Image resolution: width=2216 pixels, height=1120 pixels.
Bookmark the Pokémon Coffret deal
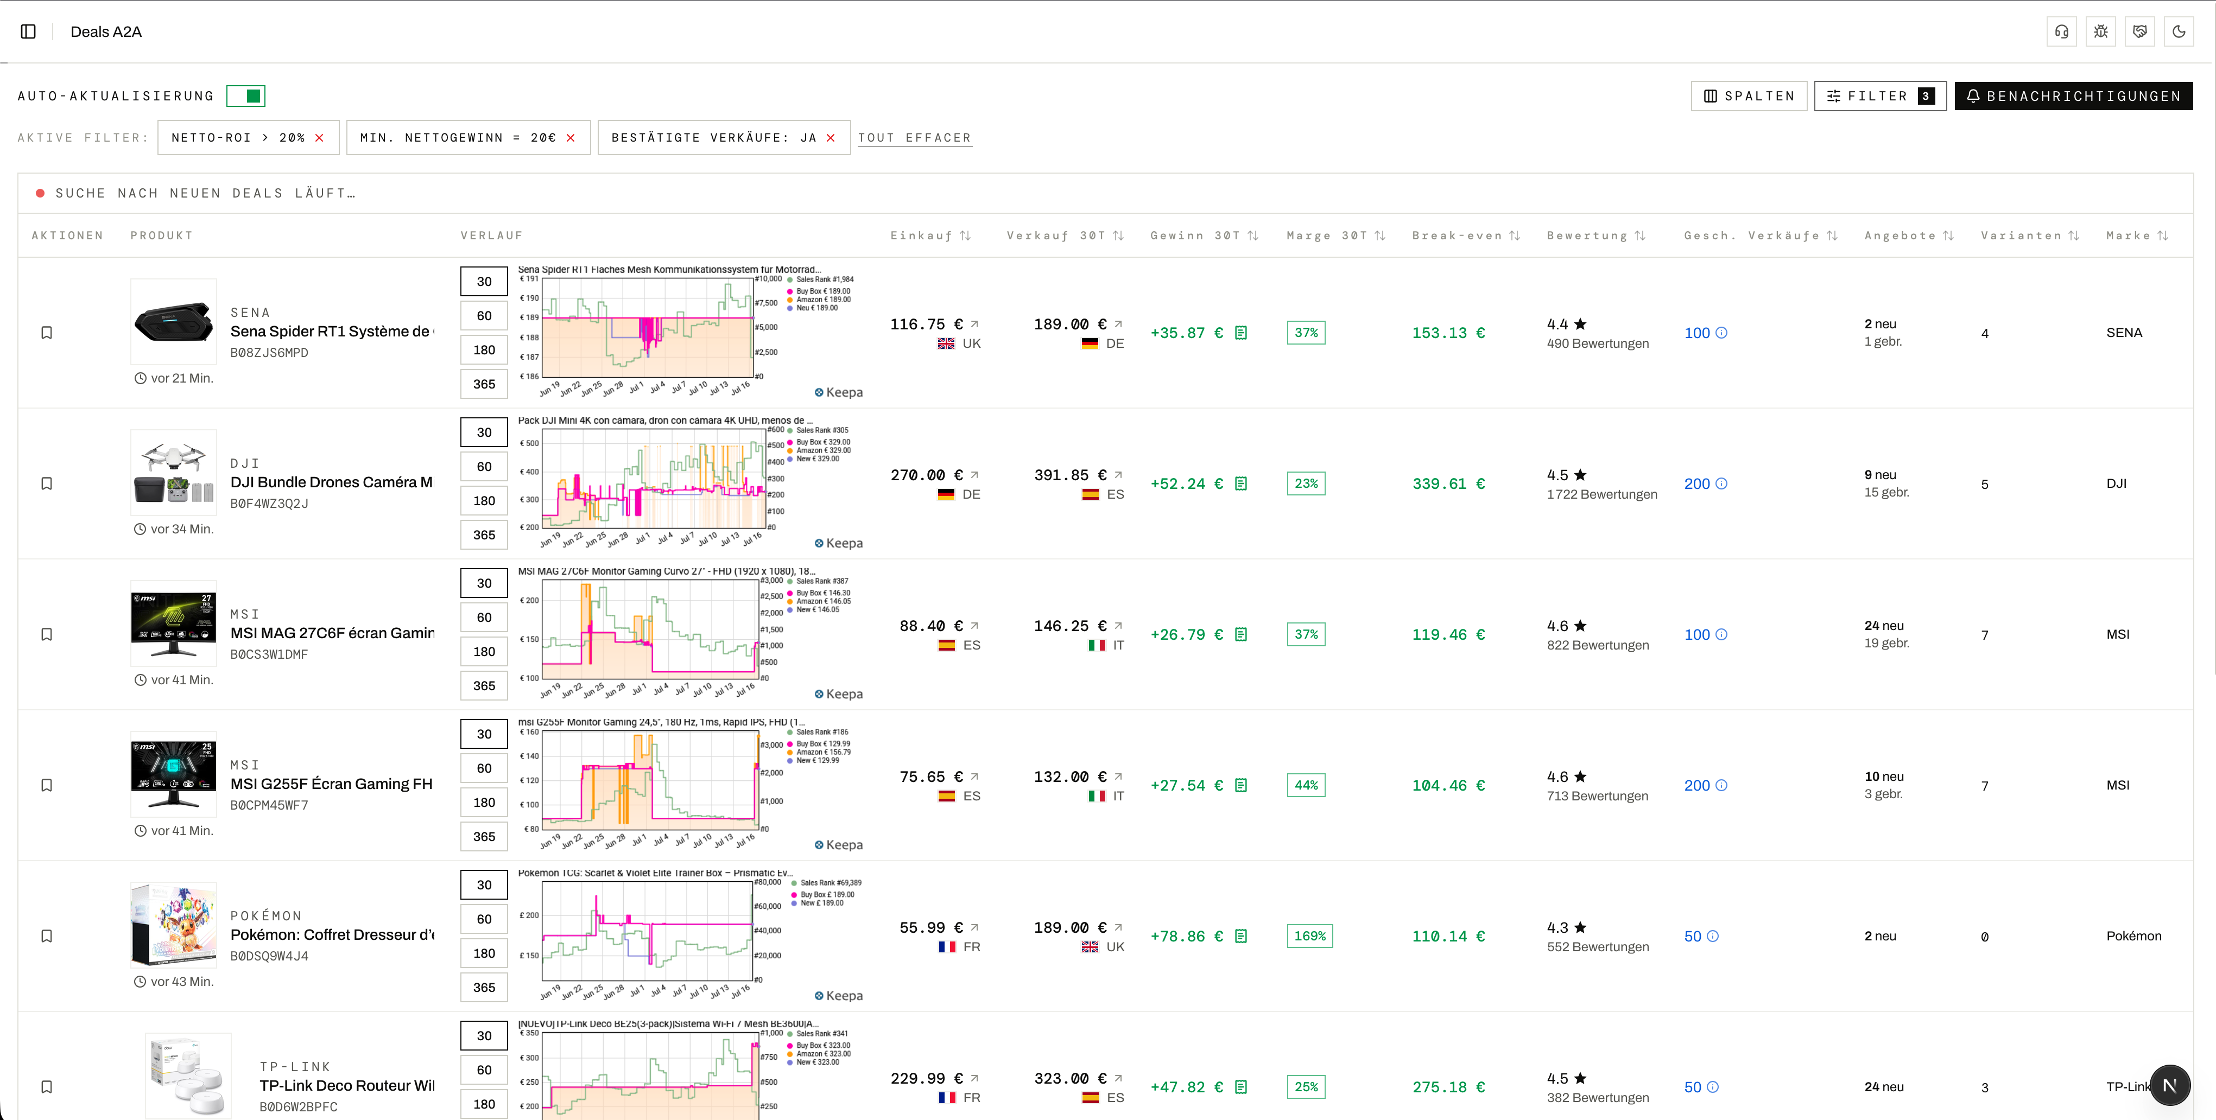(47, 936)
